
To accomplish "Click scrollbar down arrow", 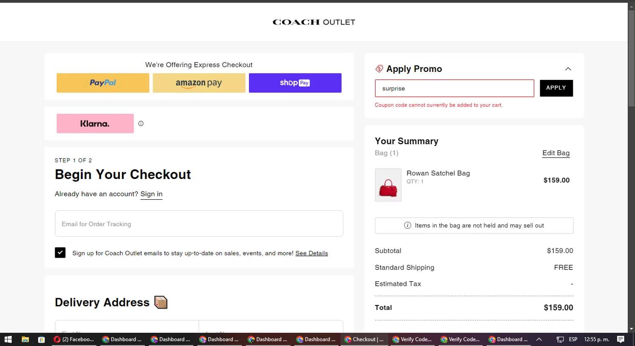I will (x=631, y=329).
